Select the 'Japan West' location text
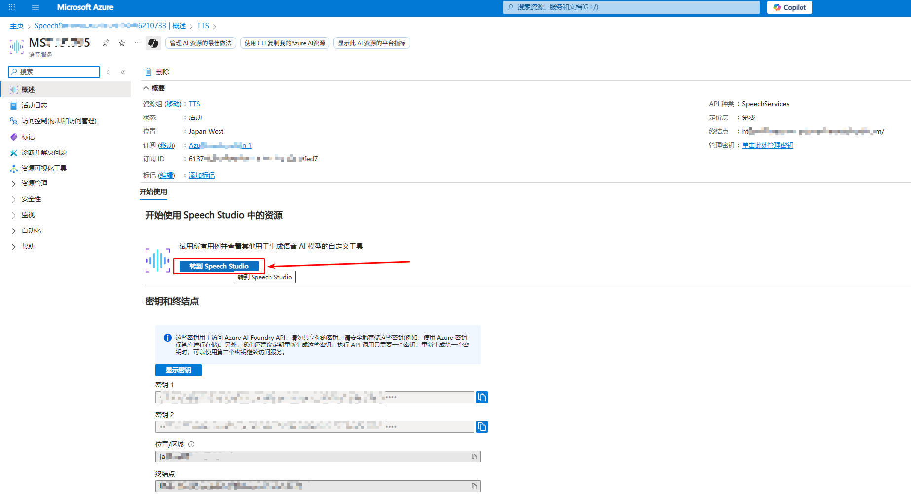911x497 pixels. tap(206, 132)
